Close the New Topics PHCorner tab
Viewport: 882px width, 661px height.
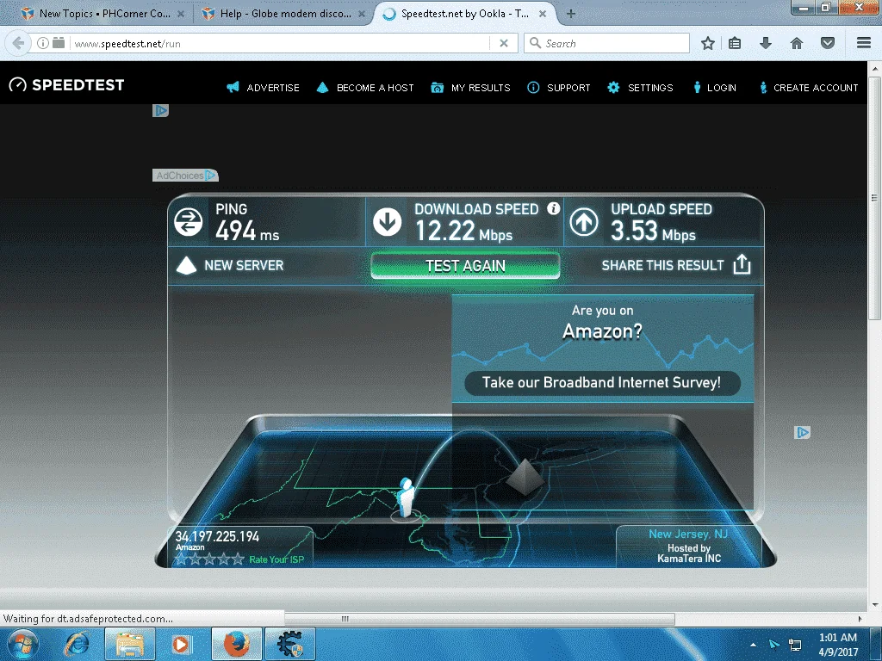[x=181, y=14]
